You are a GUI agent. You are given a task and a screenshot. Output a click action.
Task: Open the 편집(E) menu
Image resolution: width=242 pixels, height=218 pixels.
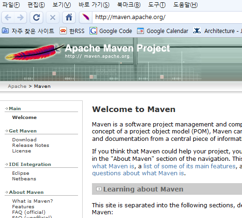(36, 5)
